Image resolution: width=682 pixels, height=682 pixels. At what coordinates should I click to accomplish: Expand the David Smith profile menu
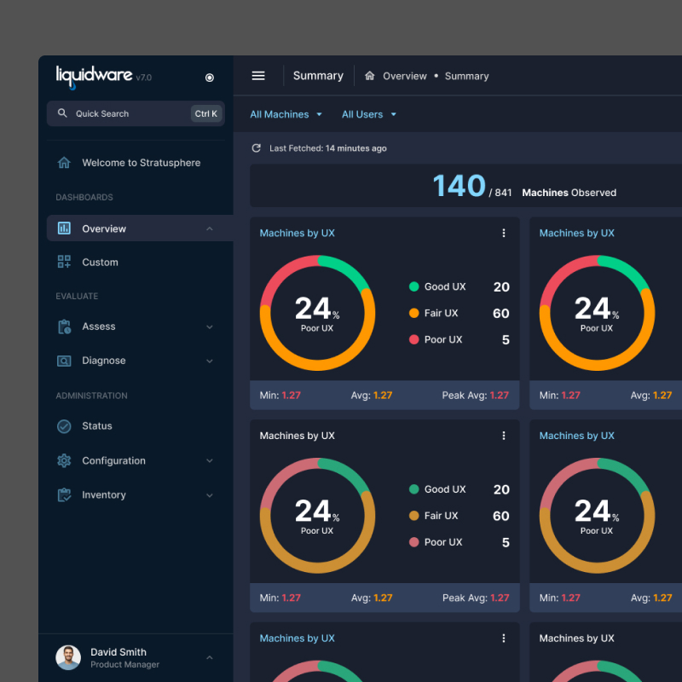210,657
